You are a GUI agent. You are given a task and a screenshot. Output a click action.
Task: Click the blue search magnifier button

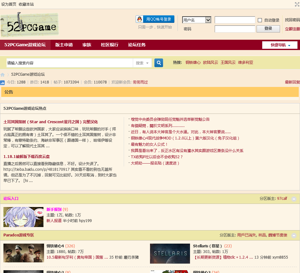click(x=159, y=63)
